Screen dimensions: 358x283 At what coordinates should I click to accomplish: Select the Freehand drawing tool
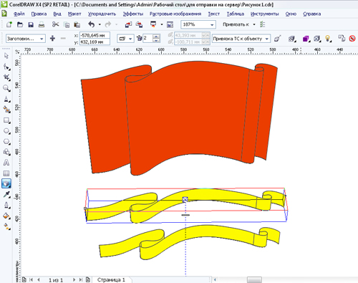pos(6,99)
